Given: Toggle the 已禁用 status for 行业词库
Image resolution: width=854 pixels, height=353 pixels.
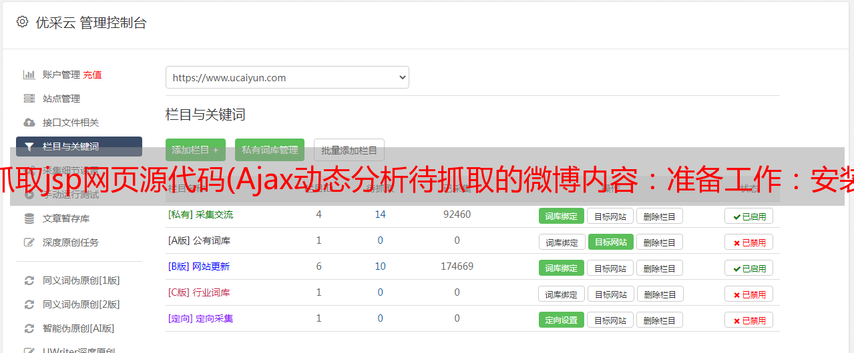Looking at the screenshot, I should tap(749, 294).
